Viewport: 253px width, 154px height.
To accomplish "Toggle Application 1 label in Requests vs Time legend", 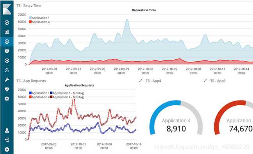I will click(x=41, y=18).
